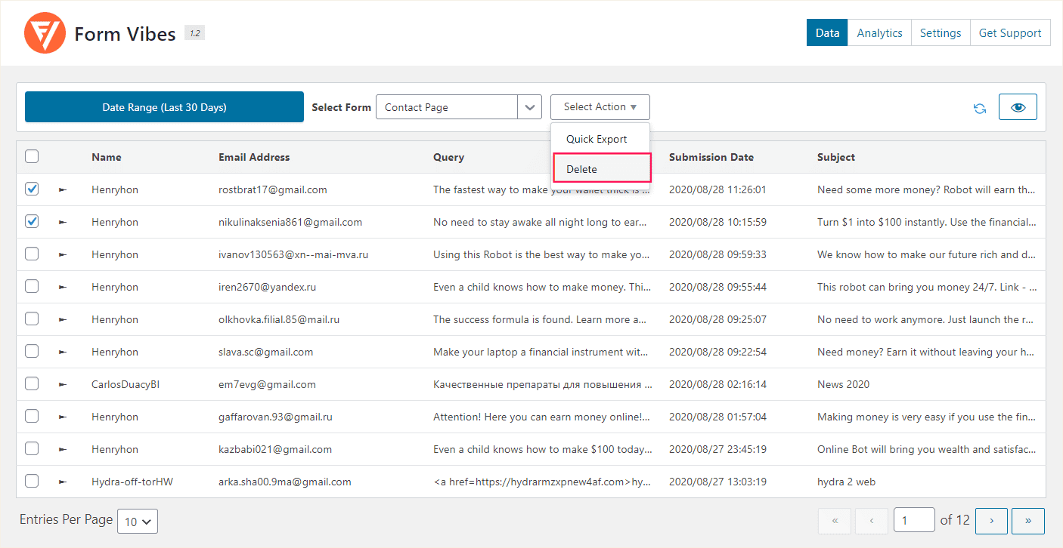Switch to the Analytics tab
This screenshot has height=548, width=1063.
[x=879, y=33]
